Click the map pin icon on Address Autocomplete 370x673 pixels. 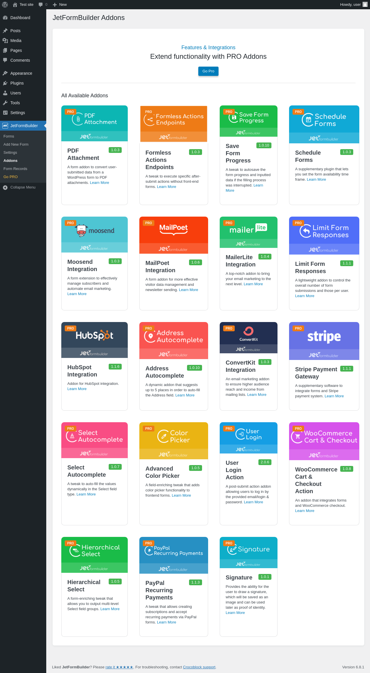coord(150,336)
